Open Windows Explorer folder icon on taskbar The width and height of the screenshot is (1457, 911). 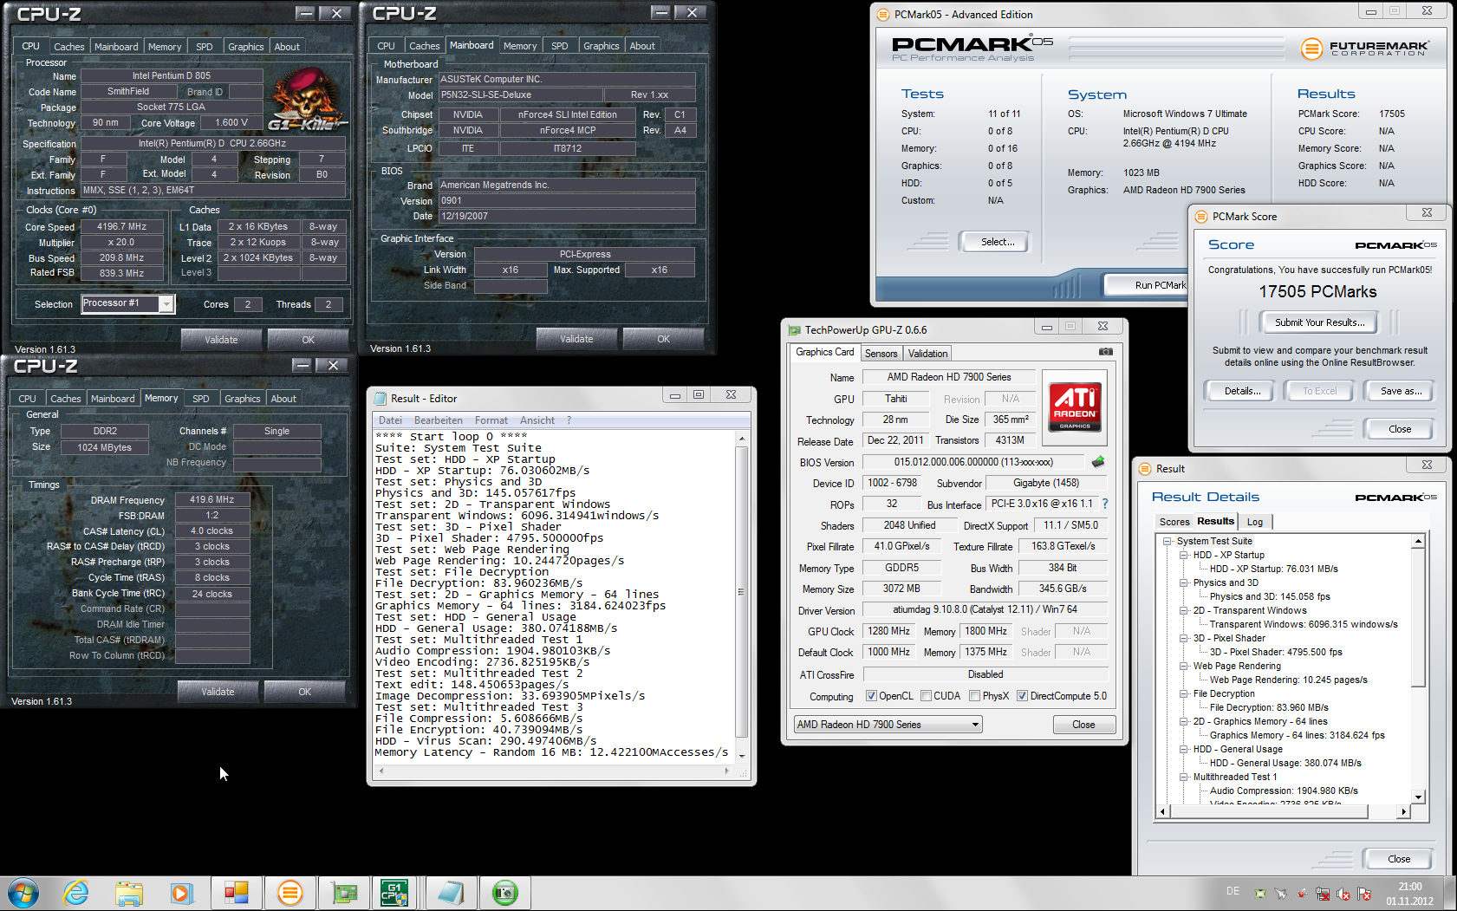coord(129,893)
